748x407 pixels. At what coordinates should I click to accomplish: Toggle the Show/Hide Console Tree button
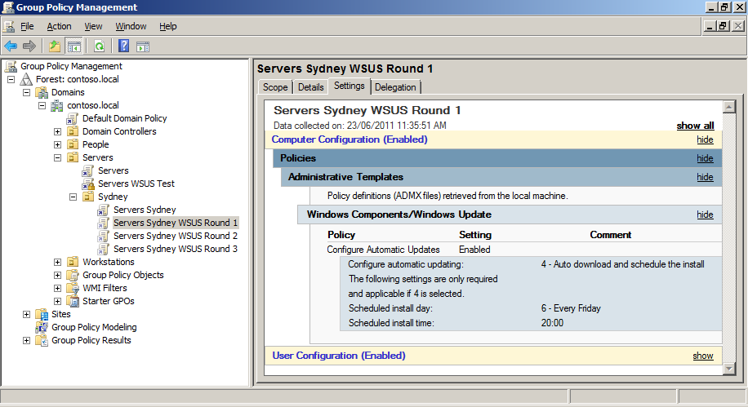(73, 46)
